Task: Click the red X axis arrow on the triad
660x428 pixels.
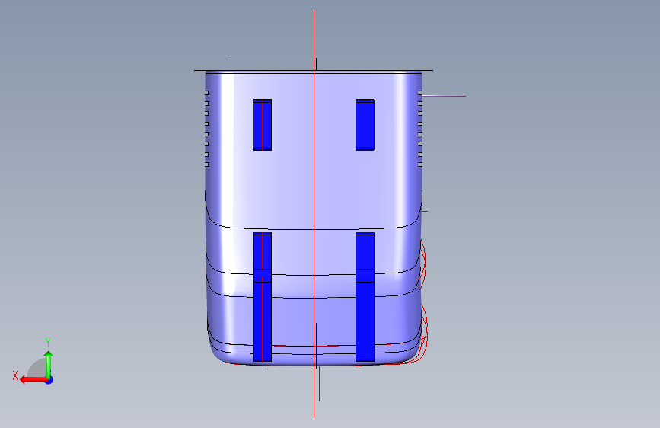Action: (33, 380)
